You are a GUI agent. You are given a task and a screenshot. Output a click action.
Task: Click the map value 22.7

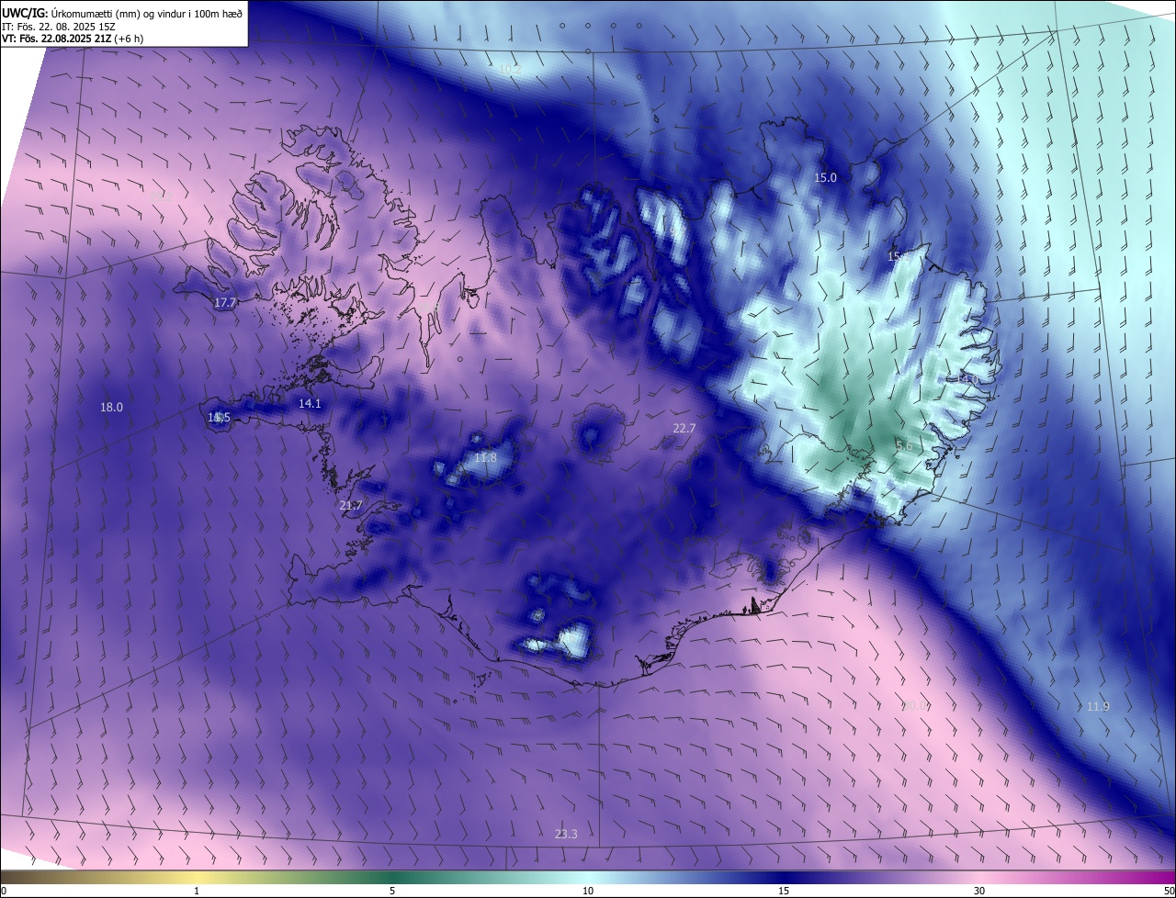(684, 428)
